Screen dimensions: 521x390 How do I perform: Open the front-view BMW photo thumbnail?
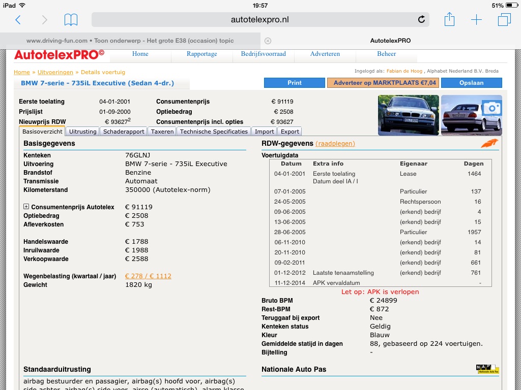coord(409,115)
